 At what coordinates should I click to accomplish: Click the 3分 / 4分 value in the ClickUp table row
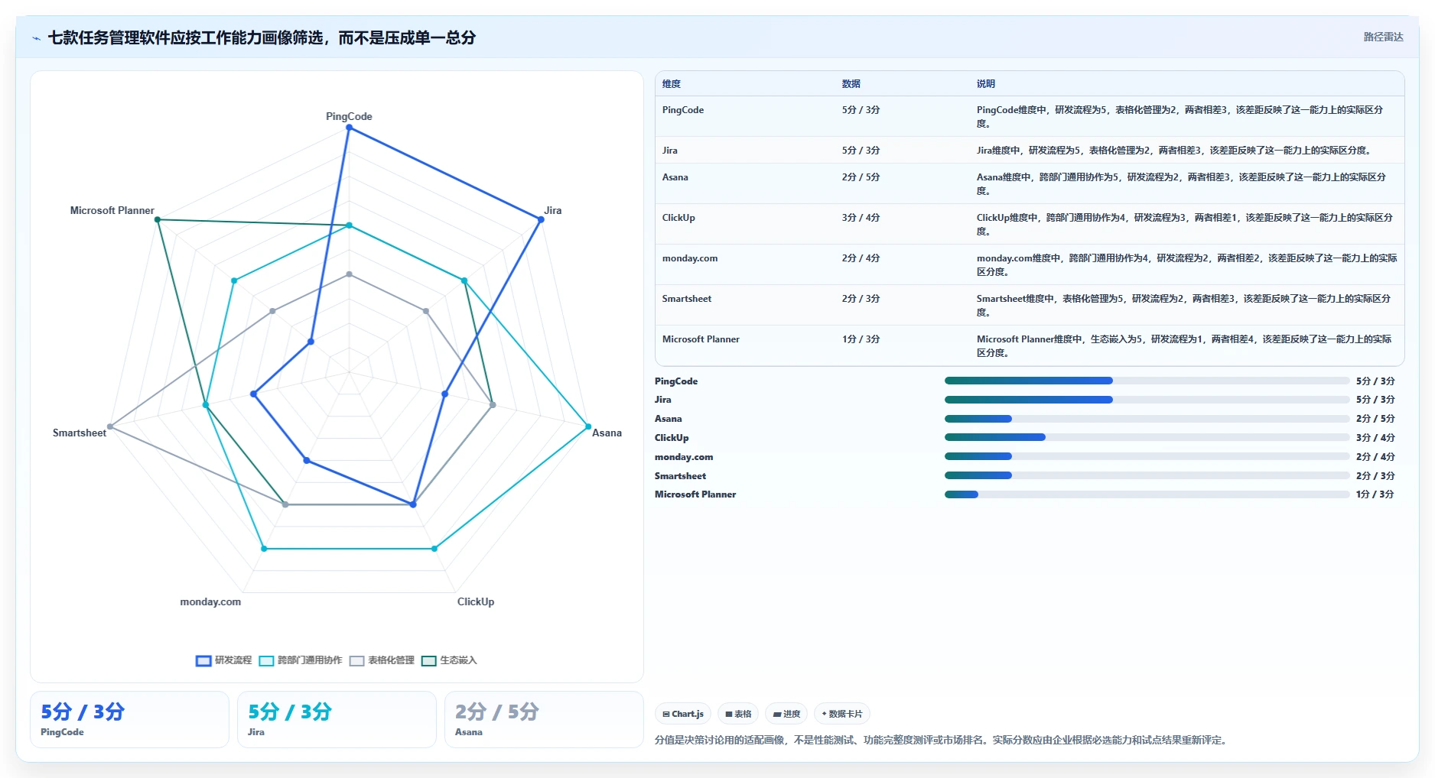click(x=861, y=218)
